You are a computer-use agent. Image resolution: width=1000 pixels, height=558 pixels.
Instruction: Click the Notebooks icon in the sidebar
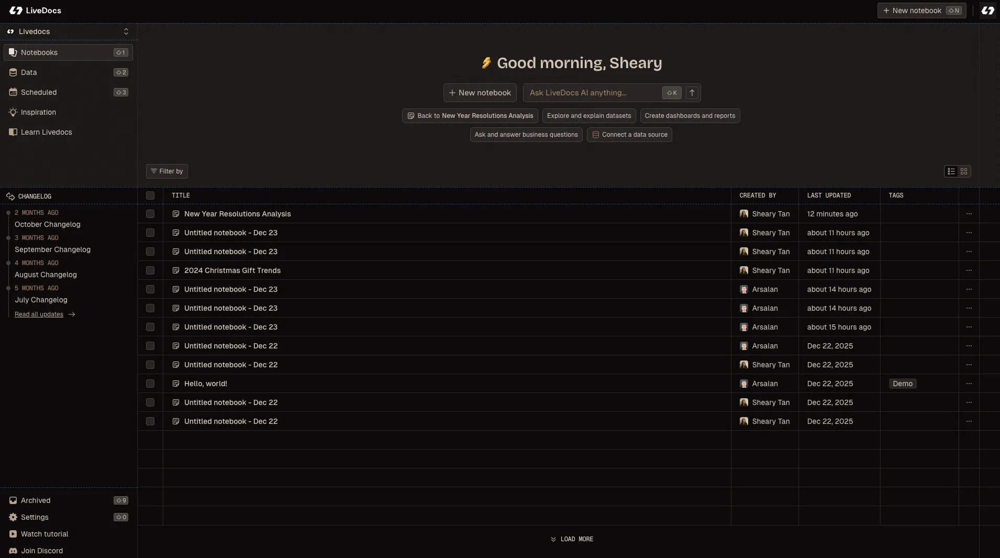pyautogui.click(x=14, y=52)
